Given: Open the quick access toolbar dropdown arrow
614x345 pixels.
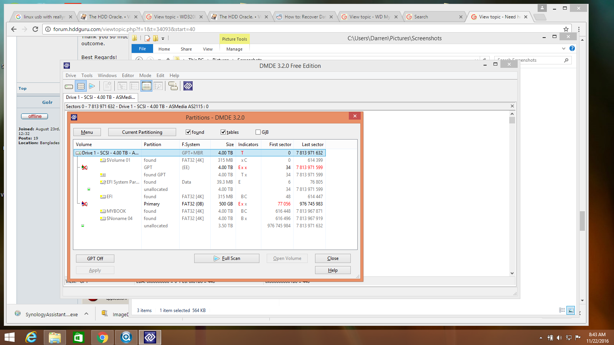Looking at the screenshot, I should coord(163,39).
